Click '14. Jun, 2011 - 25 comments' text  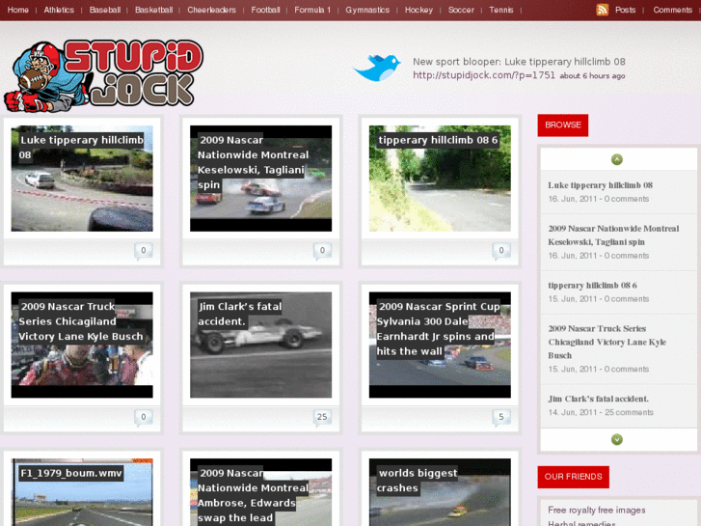pos(601,412)
